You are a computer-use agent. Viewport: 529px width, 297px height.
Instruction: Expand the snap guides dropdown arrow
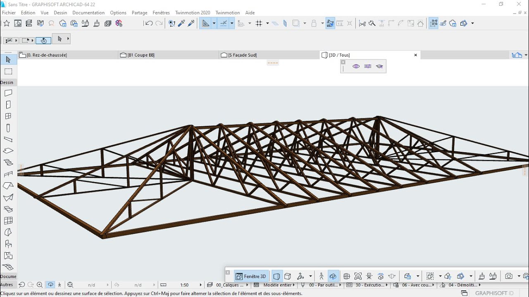point(232,24)
